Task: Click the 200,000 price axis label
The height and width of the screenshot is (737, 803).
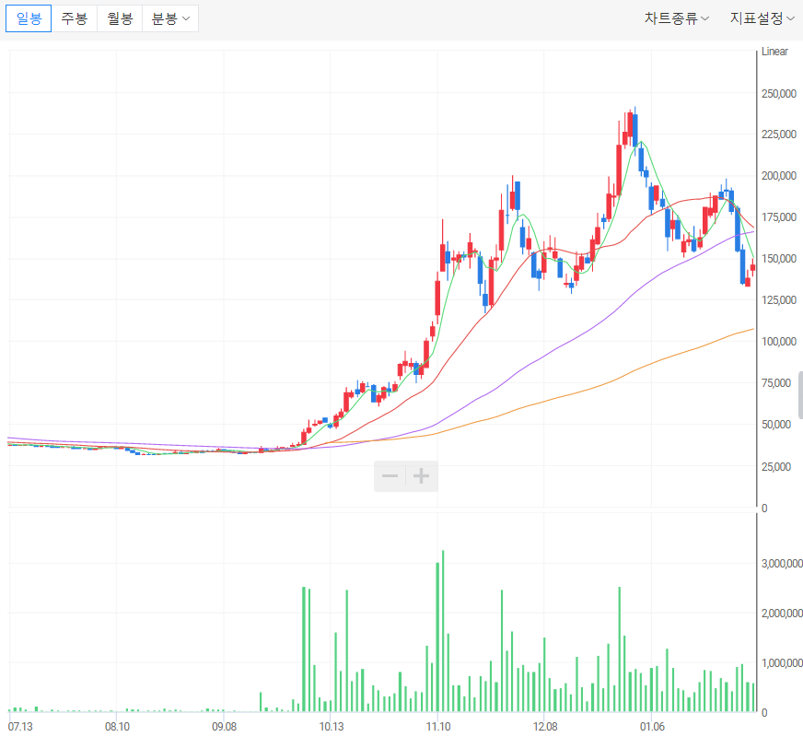Action: coord(778,176)
